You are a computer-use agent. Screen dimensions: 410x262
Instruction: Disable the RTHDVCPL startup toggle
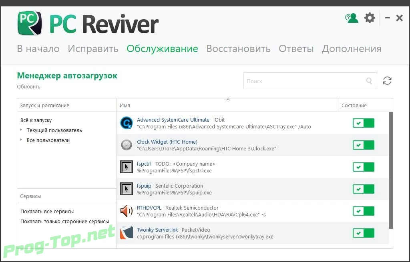coord(364,211)
